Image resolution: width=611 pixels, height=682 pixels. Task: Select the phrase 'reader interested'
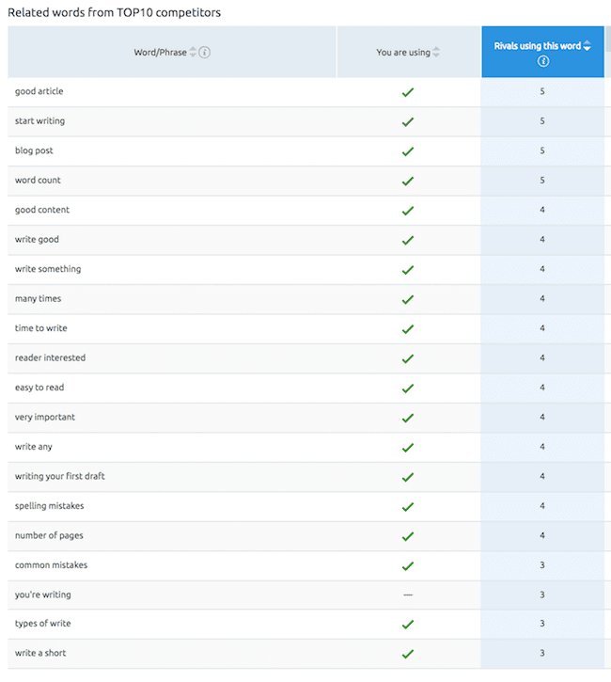50,357
